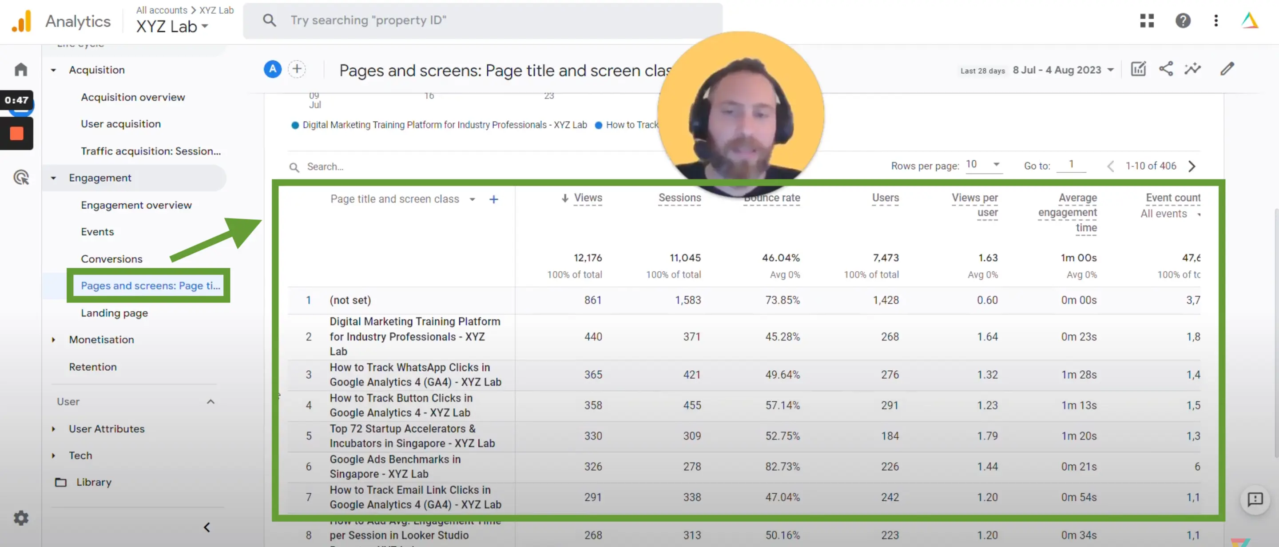Image resolution: width=1279 pixels, height=547 pixels.
Task: Select Pages and screens report item
Action: (x=151, y=285)
